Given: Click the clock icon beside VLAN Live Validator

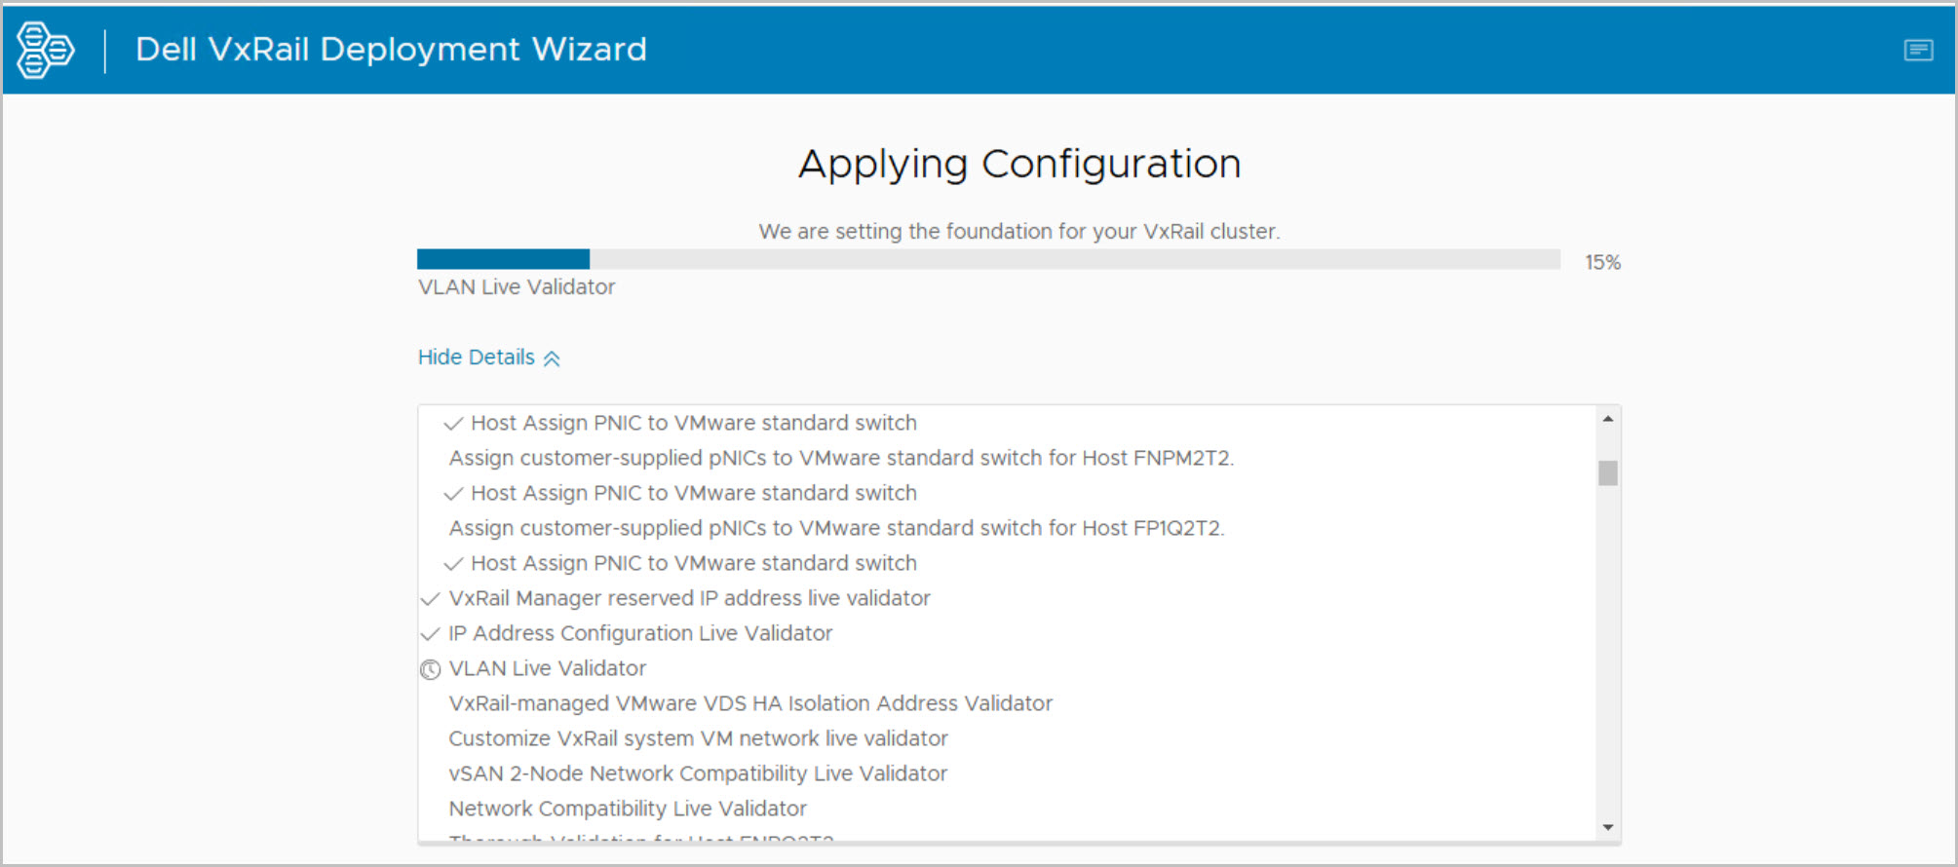Looking at the screenshot, I should (430, 669).
